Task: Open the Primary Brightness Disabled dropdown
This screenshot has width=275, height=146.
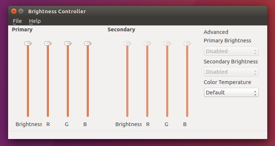Action: [x=231, y=51]
